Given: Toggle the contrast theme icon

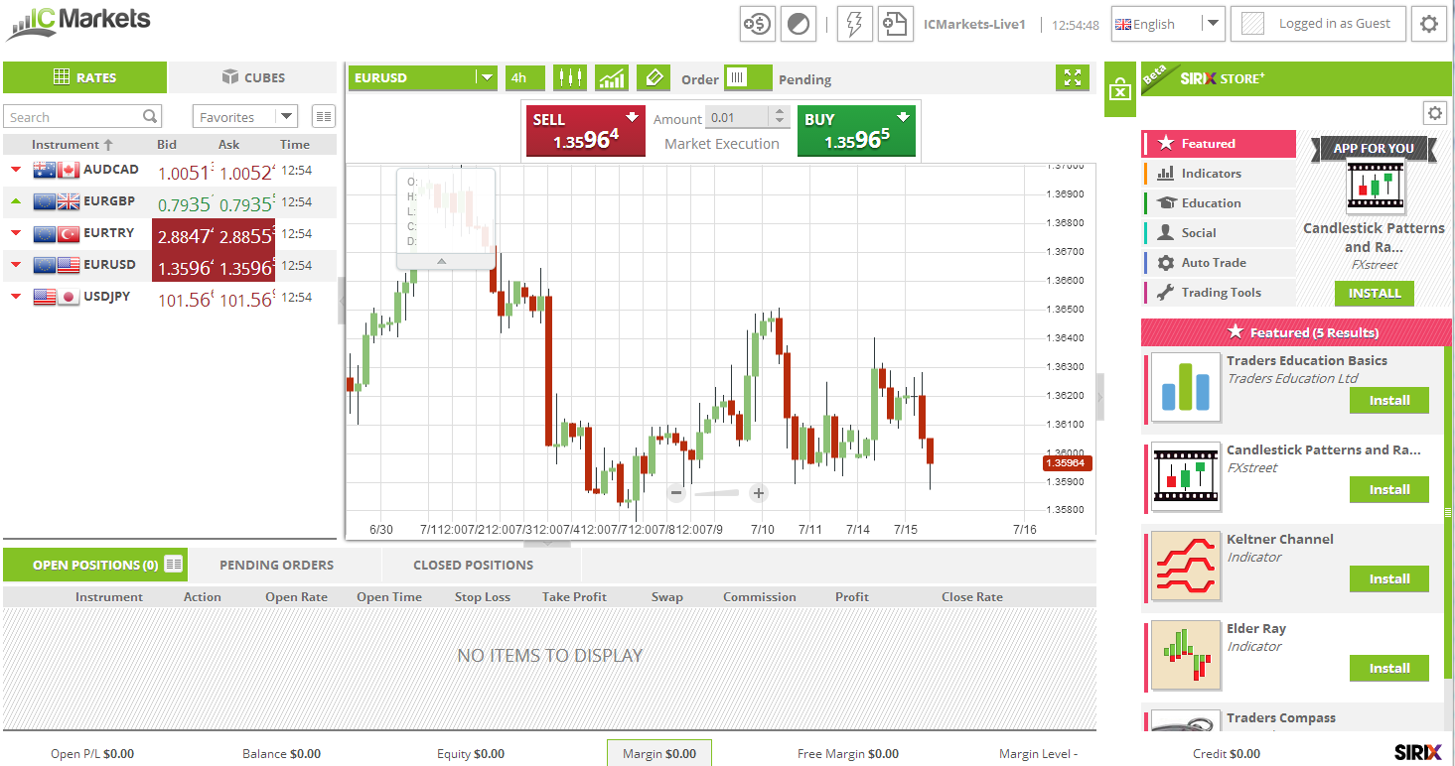Looking at the screenshot, I should click(x=798, y=24).
